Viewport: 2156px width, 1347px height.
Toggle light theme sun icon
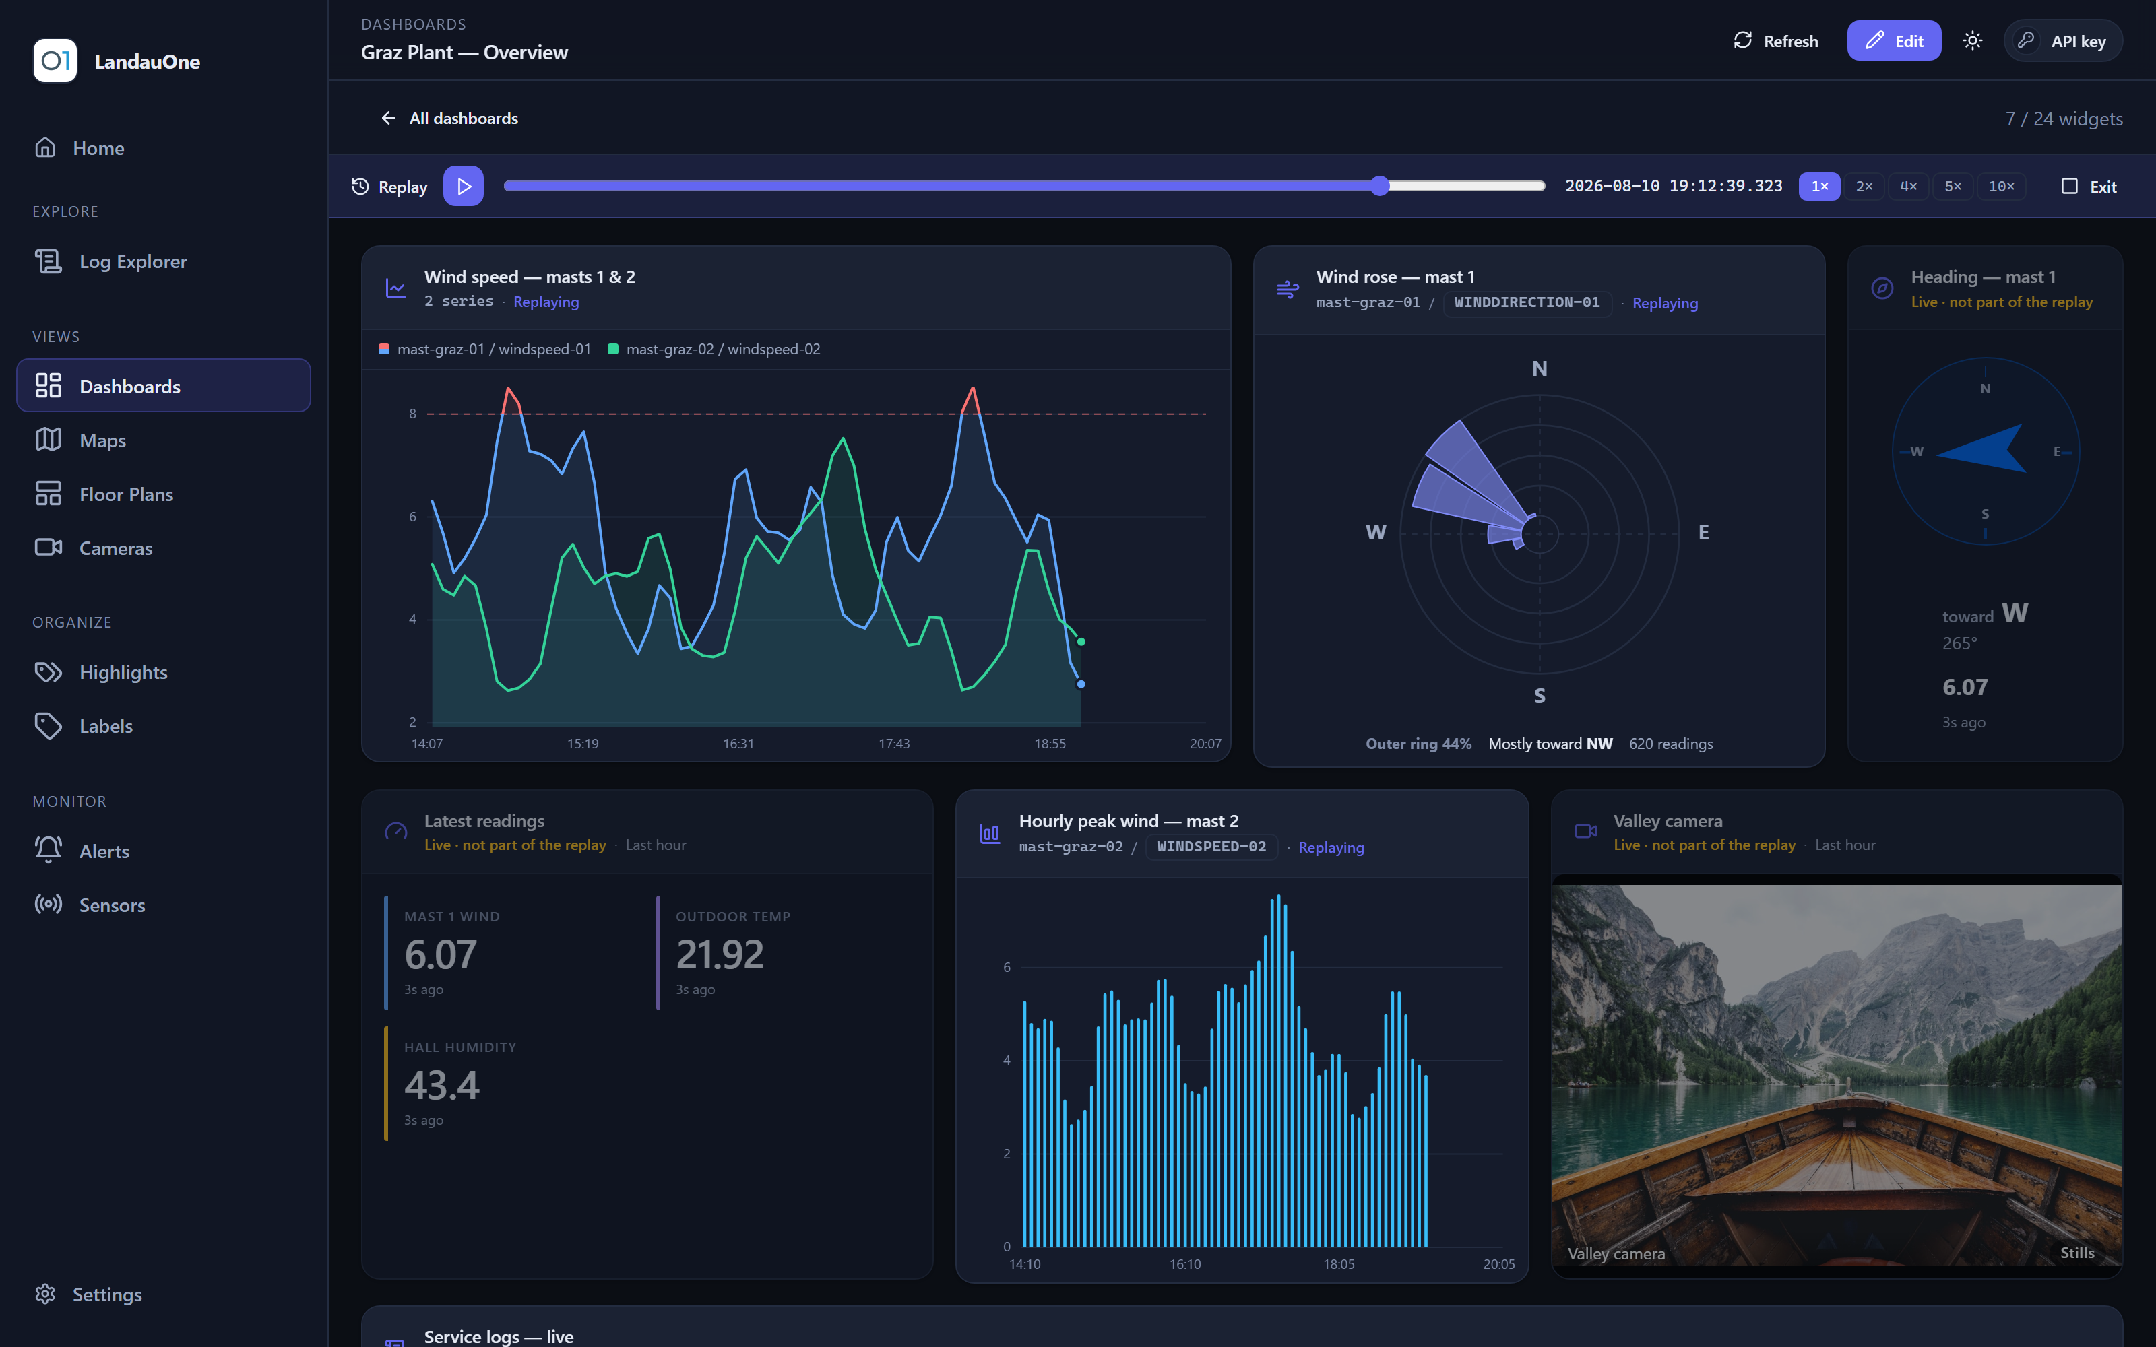pyautogui.click(x=1973, y=41)
